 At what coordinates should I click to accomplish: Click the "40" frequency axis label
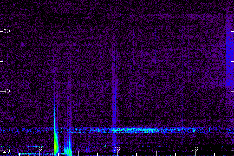pyautogui.click(x=6, y=91)
